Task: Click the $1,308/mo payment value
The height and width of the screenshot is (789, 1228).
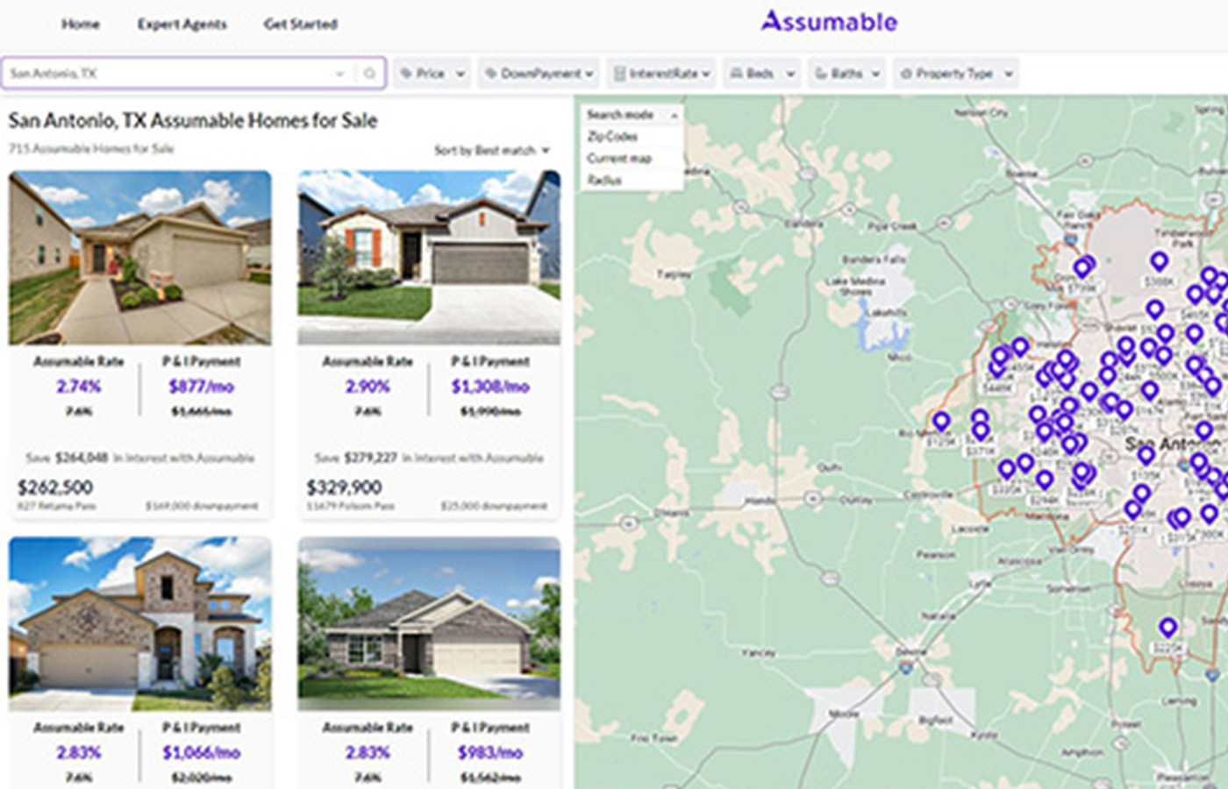Action: click(x=490, y=387)
